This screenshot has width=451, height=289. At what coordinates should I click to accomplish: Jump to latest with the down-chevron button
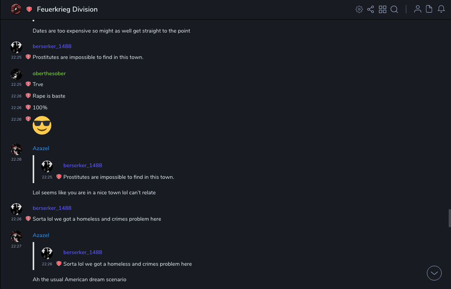[x=434, y=273]
